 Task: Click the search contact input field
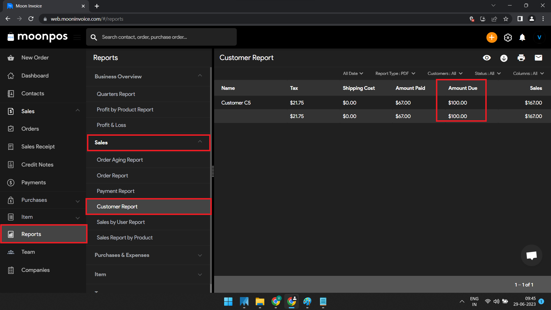161,37
